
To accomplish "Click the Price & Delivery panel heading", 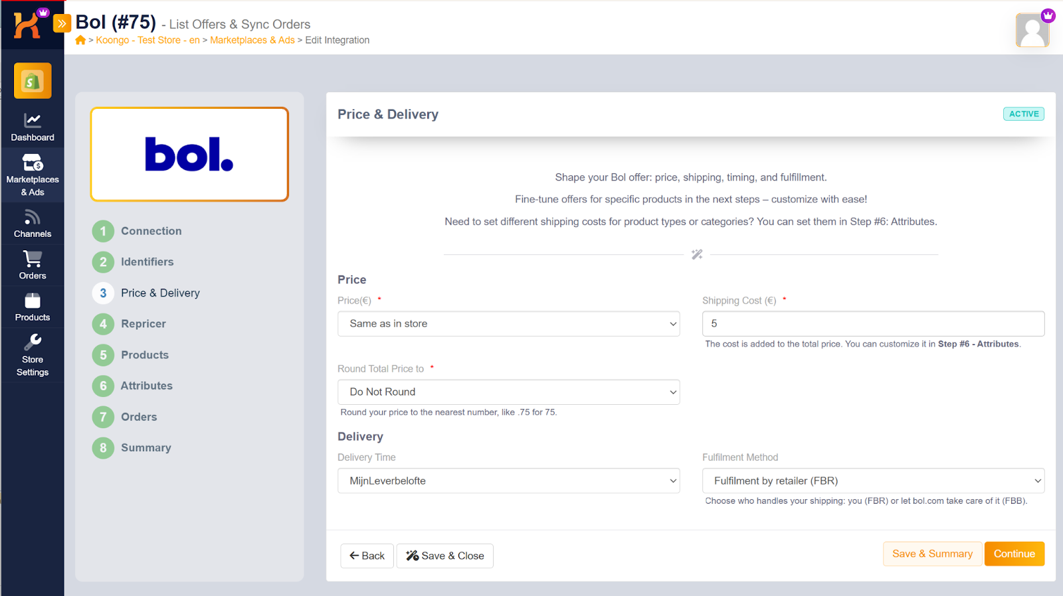I will point(388,114).
